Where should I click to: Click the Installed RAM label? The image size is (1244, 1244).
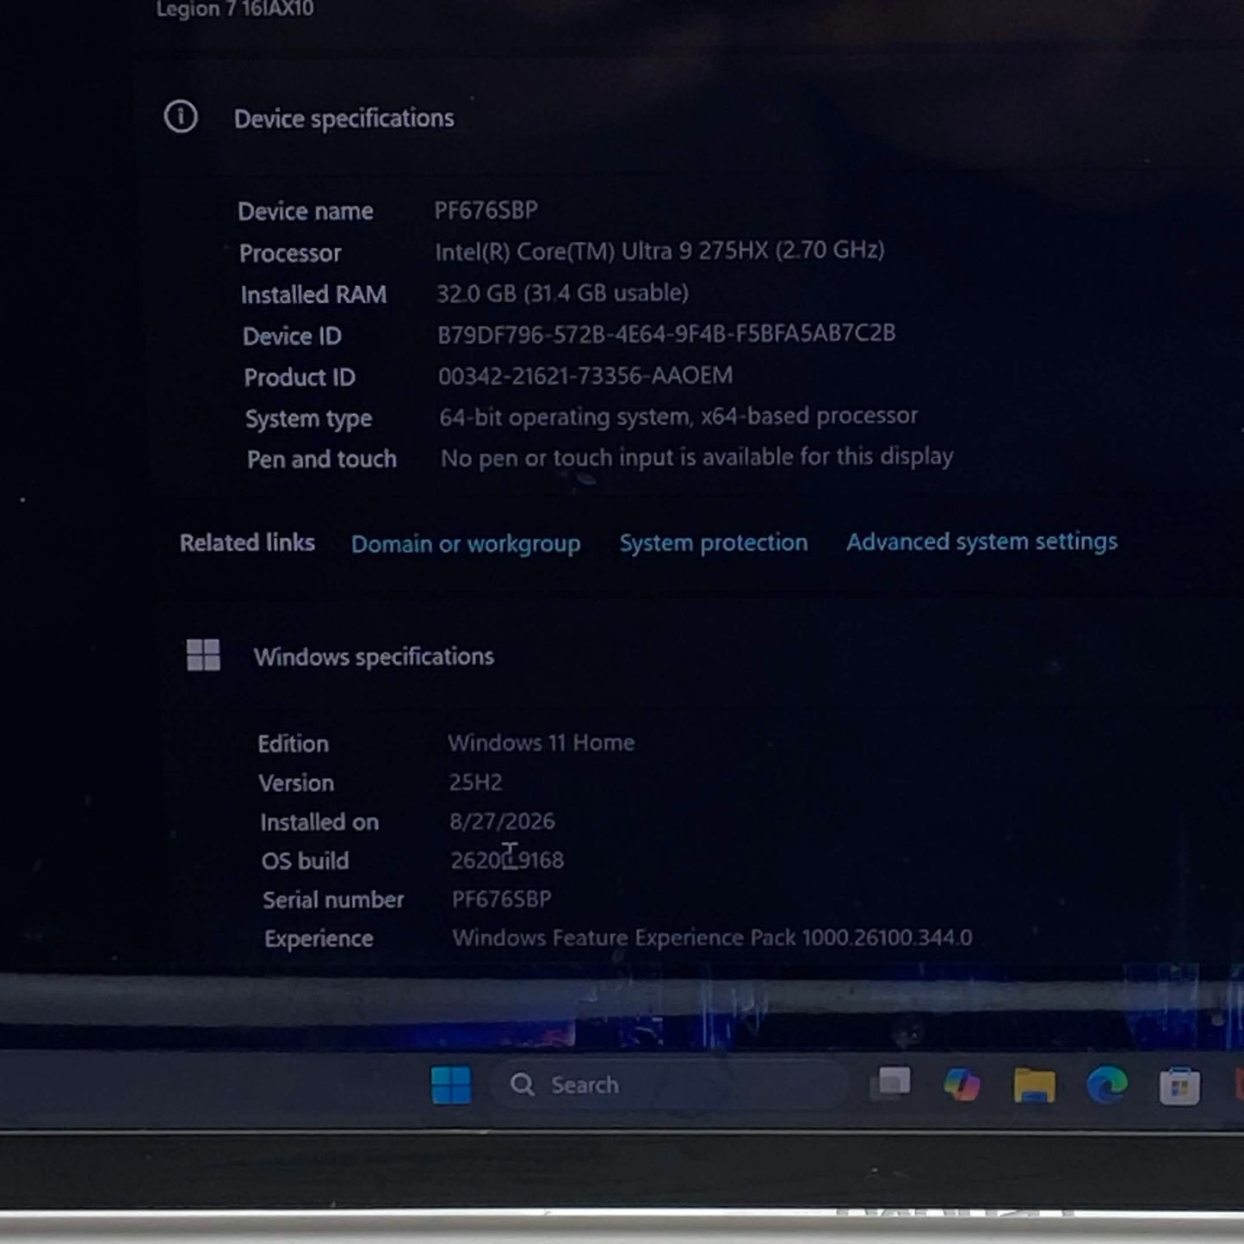pyautogui.click(x=313, y=294)
